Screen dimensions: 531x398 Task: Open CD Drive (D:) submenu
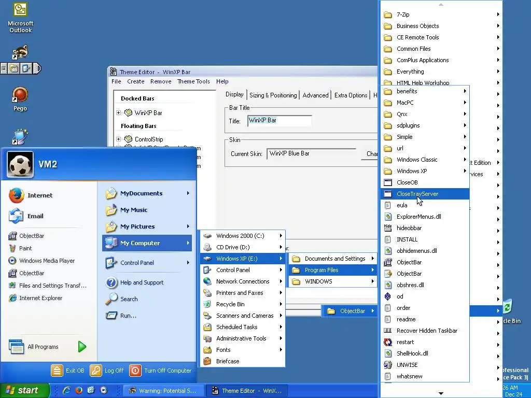click(243, 247)
